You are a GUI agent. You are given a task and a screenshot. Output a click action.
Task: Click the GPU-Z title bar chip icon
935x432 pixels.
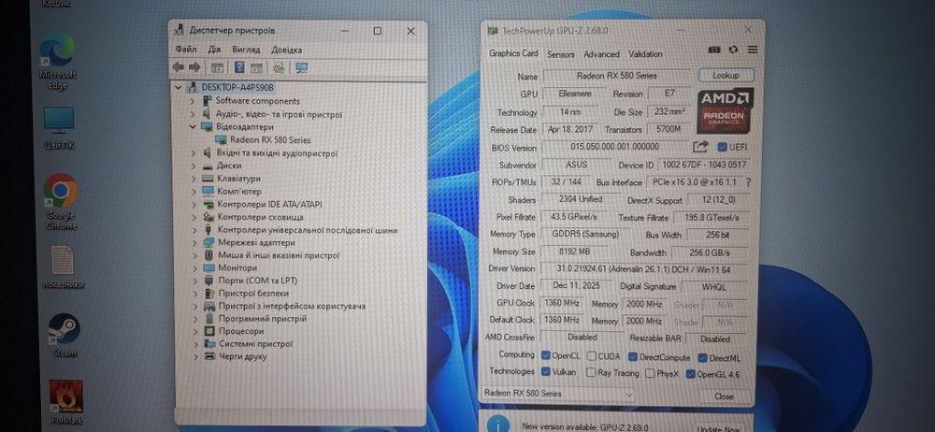tap(493, 31)
